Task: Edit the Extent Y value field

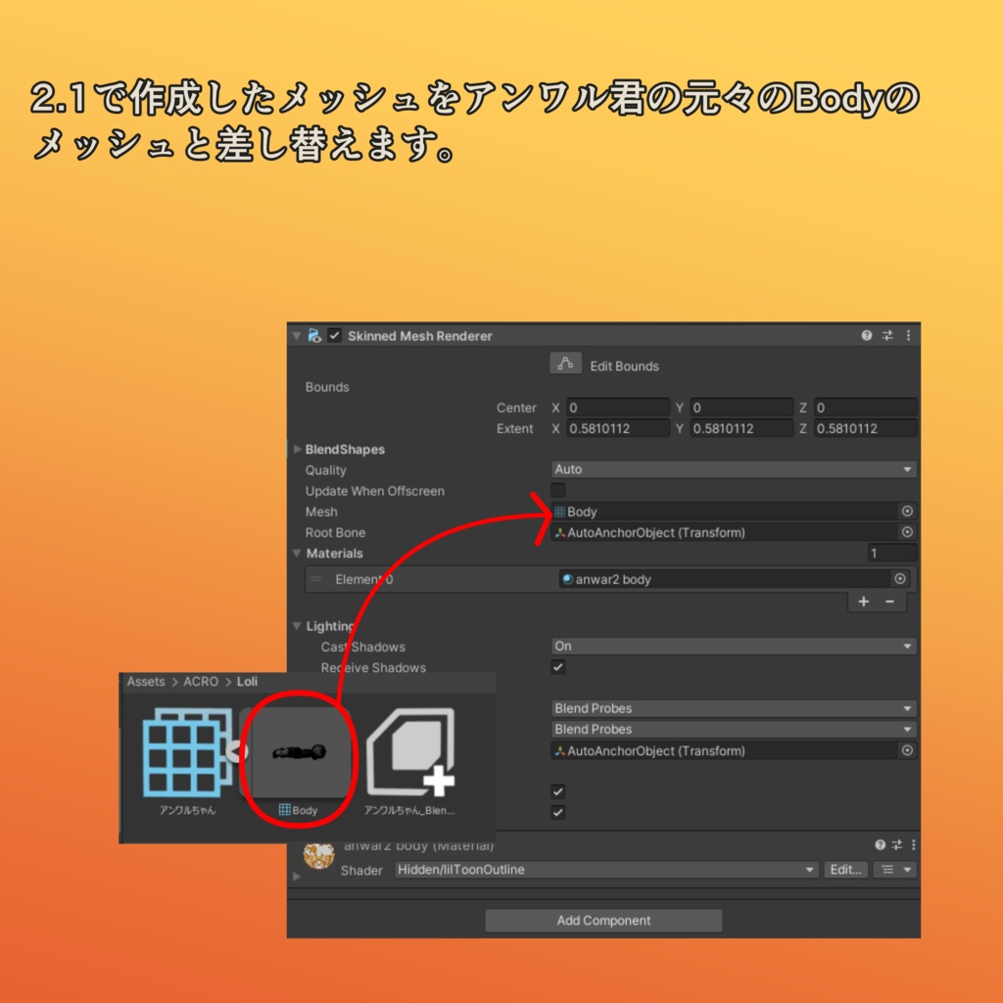Action: (x=742, y=429)
